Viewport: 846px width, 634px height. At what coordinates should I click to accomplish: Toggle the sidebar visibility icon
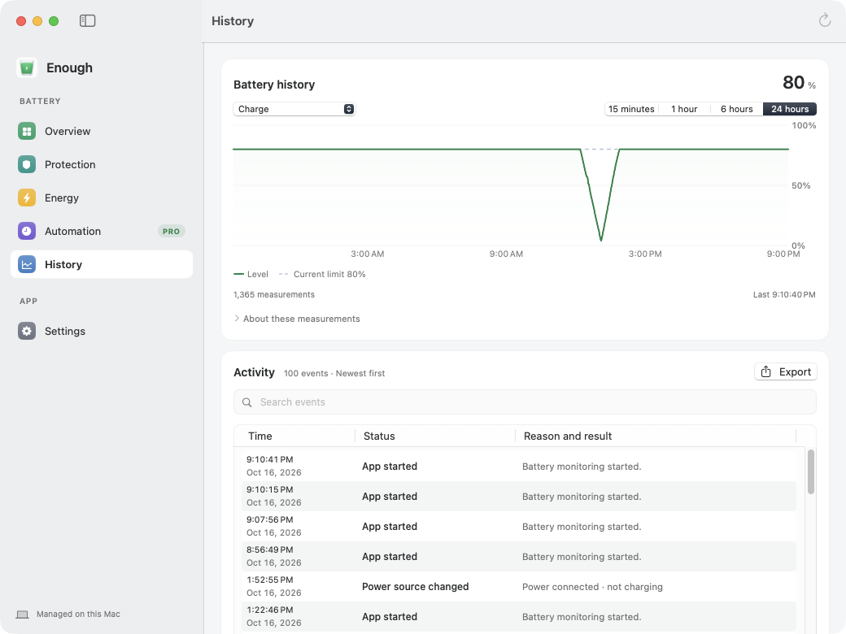pos(87,21)
